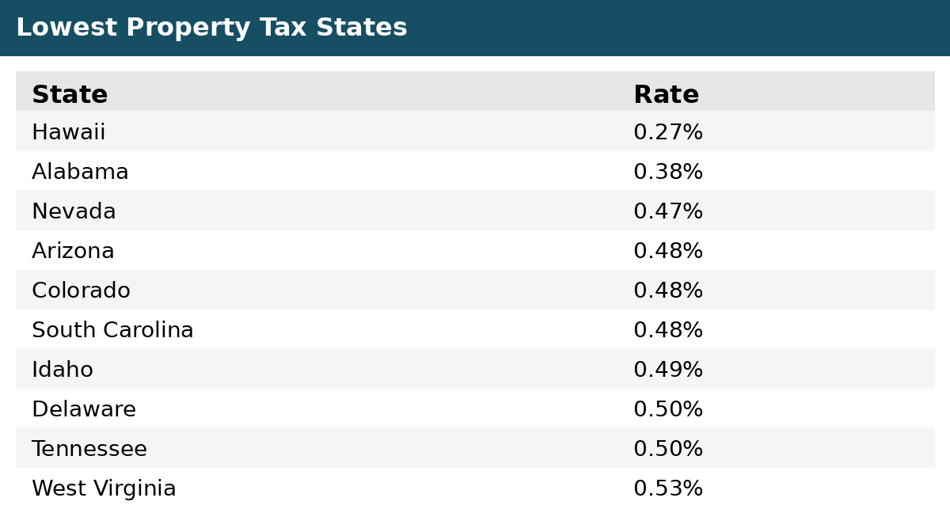Click the Hawaii row
This screenshot has height=532, width=950.
tap(475, 131)
